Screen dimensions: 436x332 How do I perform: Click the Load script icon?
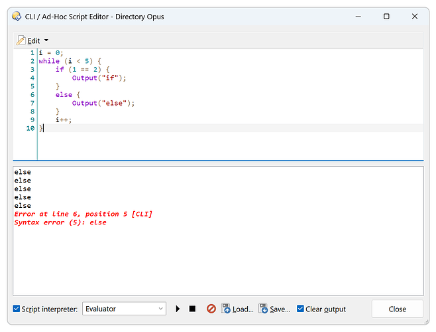click(226, 309)
